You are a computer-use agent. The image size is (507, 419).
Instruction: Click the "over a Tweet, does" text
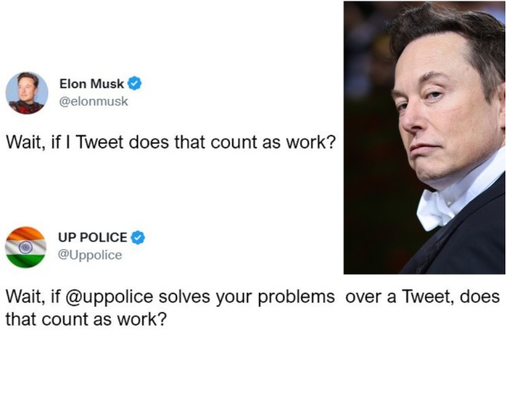tap(422, 298)
